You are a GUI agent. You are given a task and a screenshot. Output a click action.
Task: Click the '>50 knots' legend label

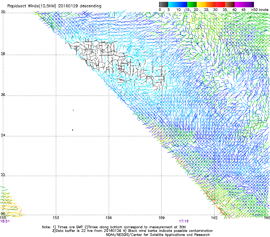(259, 10)
